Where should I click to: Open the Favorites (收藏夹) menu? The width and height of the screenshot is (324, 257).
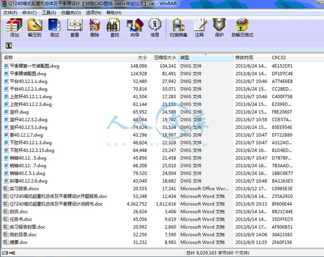click(71, 13)
